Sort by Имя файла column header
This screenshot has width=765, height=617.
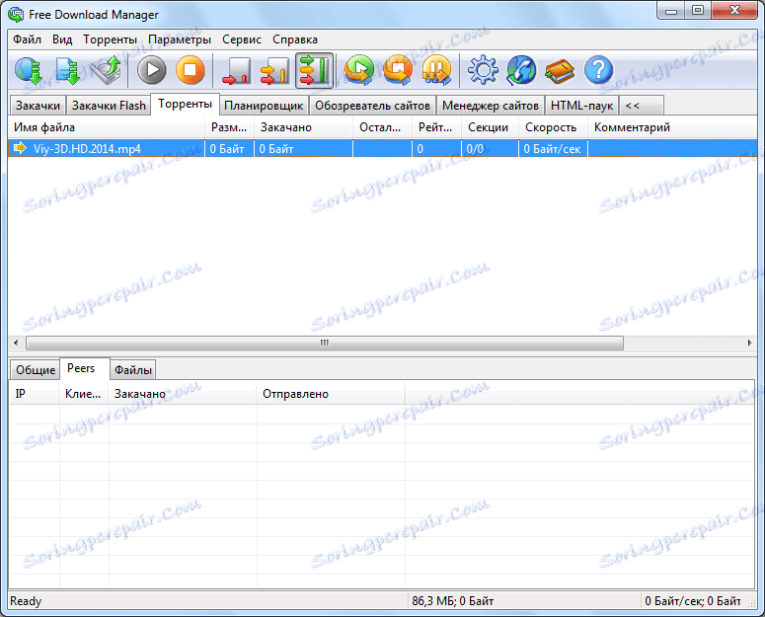pyautogui.click(x=107, y=127)
